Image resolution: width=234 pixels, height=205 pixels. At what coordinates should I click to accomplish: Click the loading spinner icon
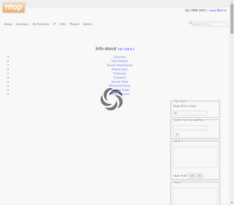[112, 99]
